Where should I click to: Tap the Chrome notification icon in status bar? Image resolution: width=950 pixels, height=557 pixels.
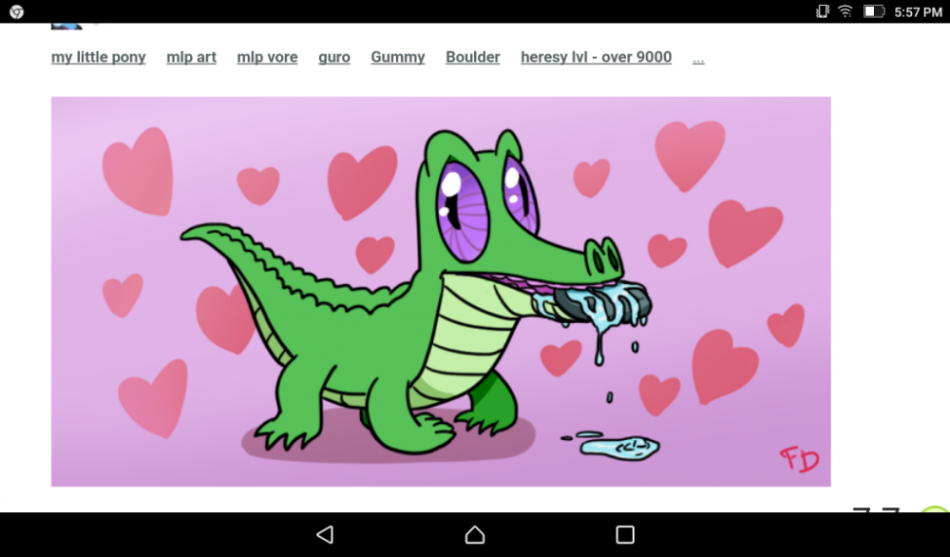pos(16,11)
